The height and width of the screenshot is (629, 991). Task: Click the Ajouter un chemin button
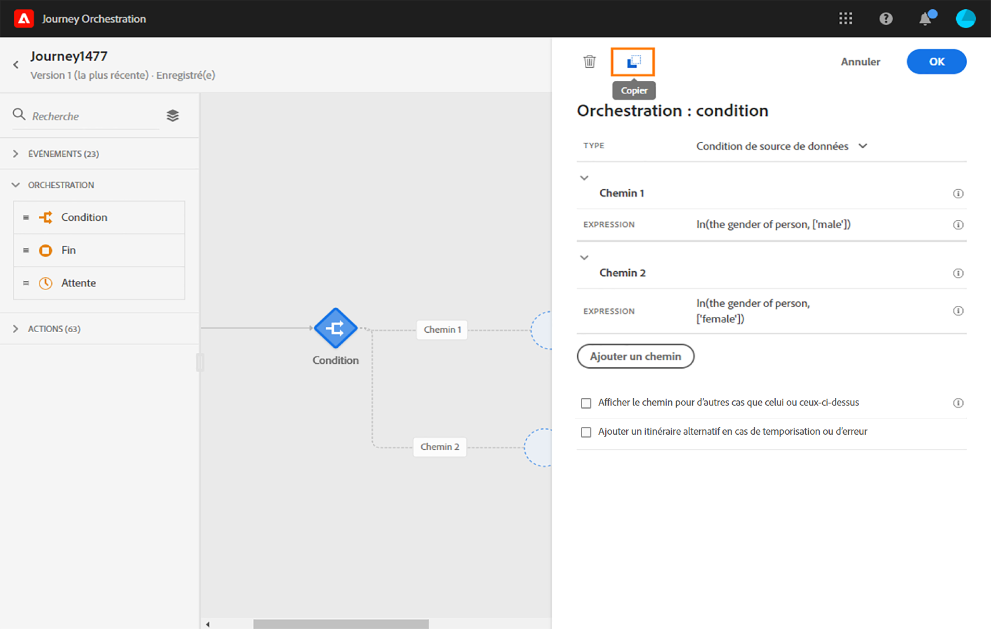point(635,356)
